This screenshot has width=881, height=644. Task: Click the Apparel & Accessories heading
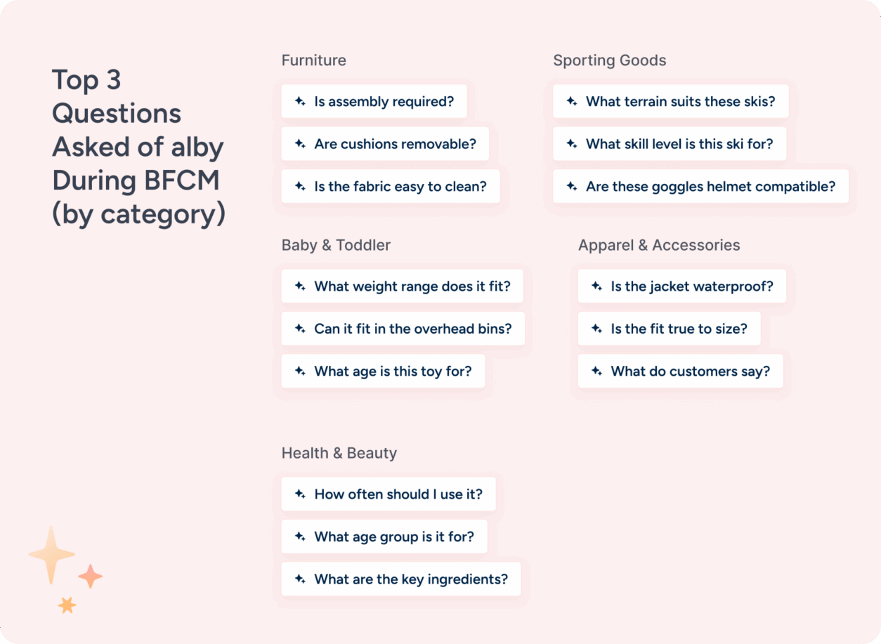tap(659, 245)
